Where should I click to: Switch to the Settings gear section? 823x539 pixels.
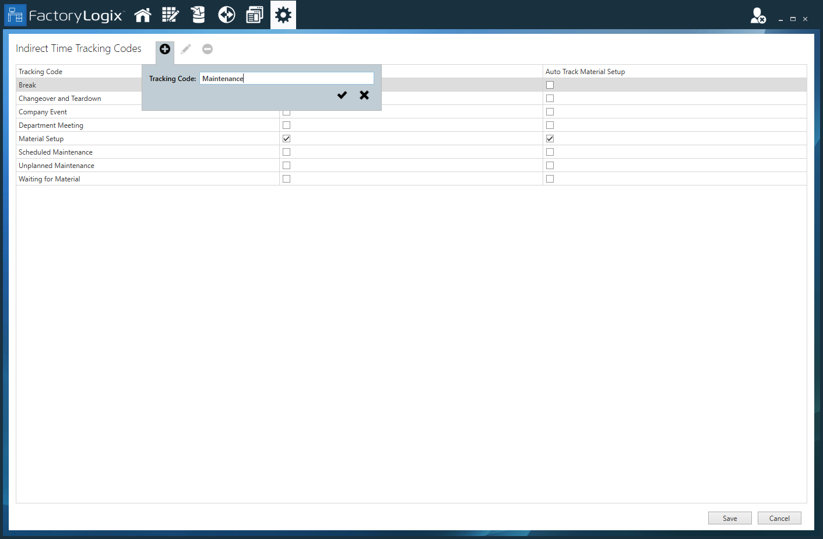point(283,15)
